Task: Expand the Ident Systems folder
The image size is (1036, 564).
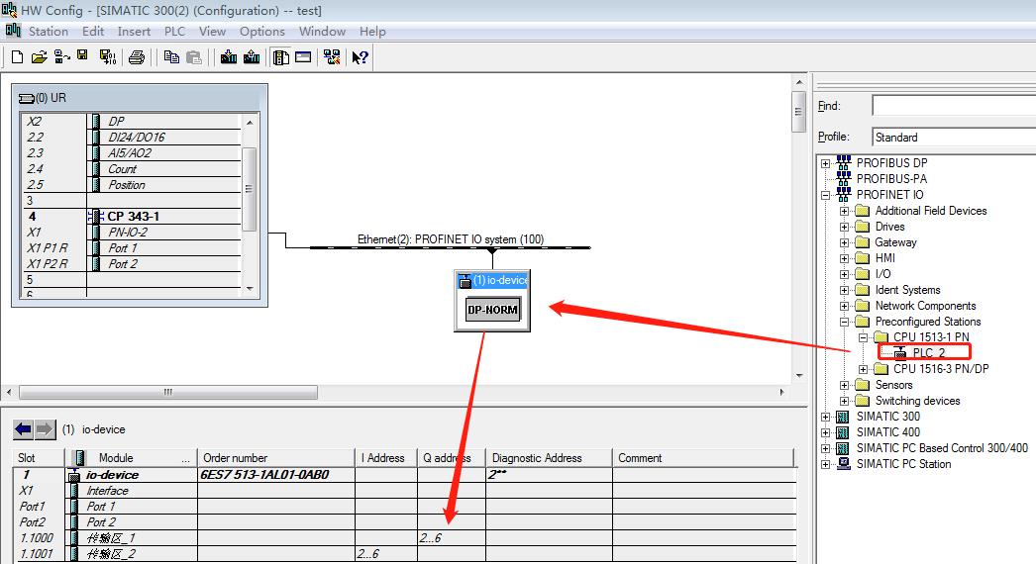Action: (x=844, y=290)
